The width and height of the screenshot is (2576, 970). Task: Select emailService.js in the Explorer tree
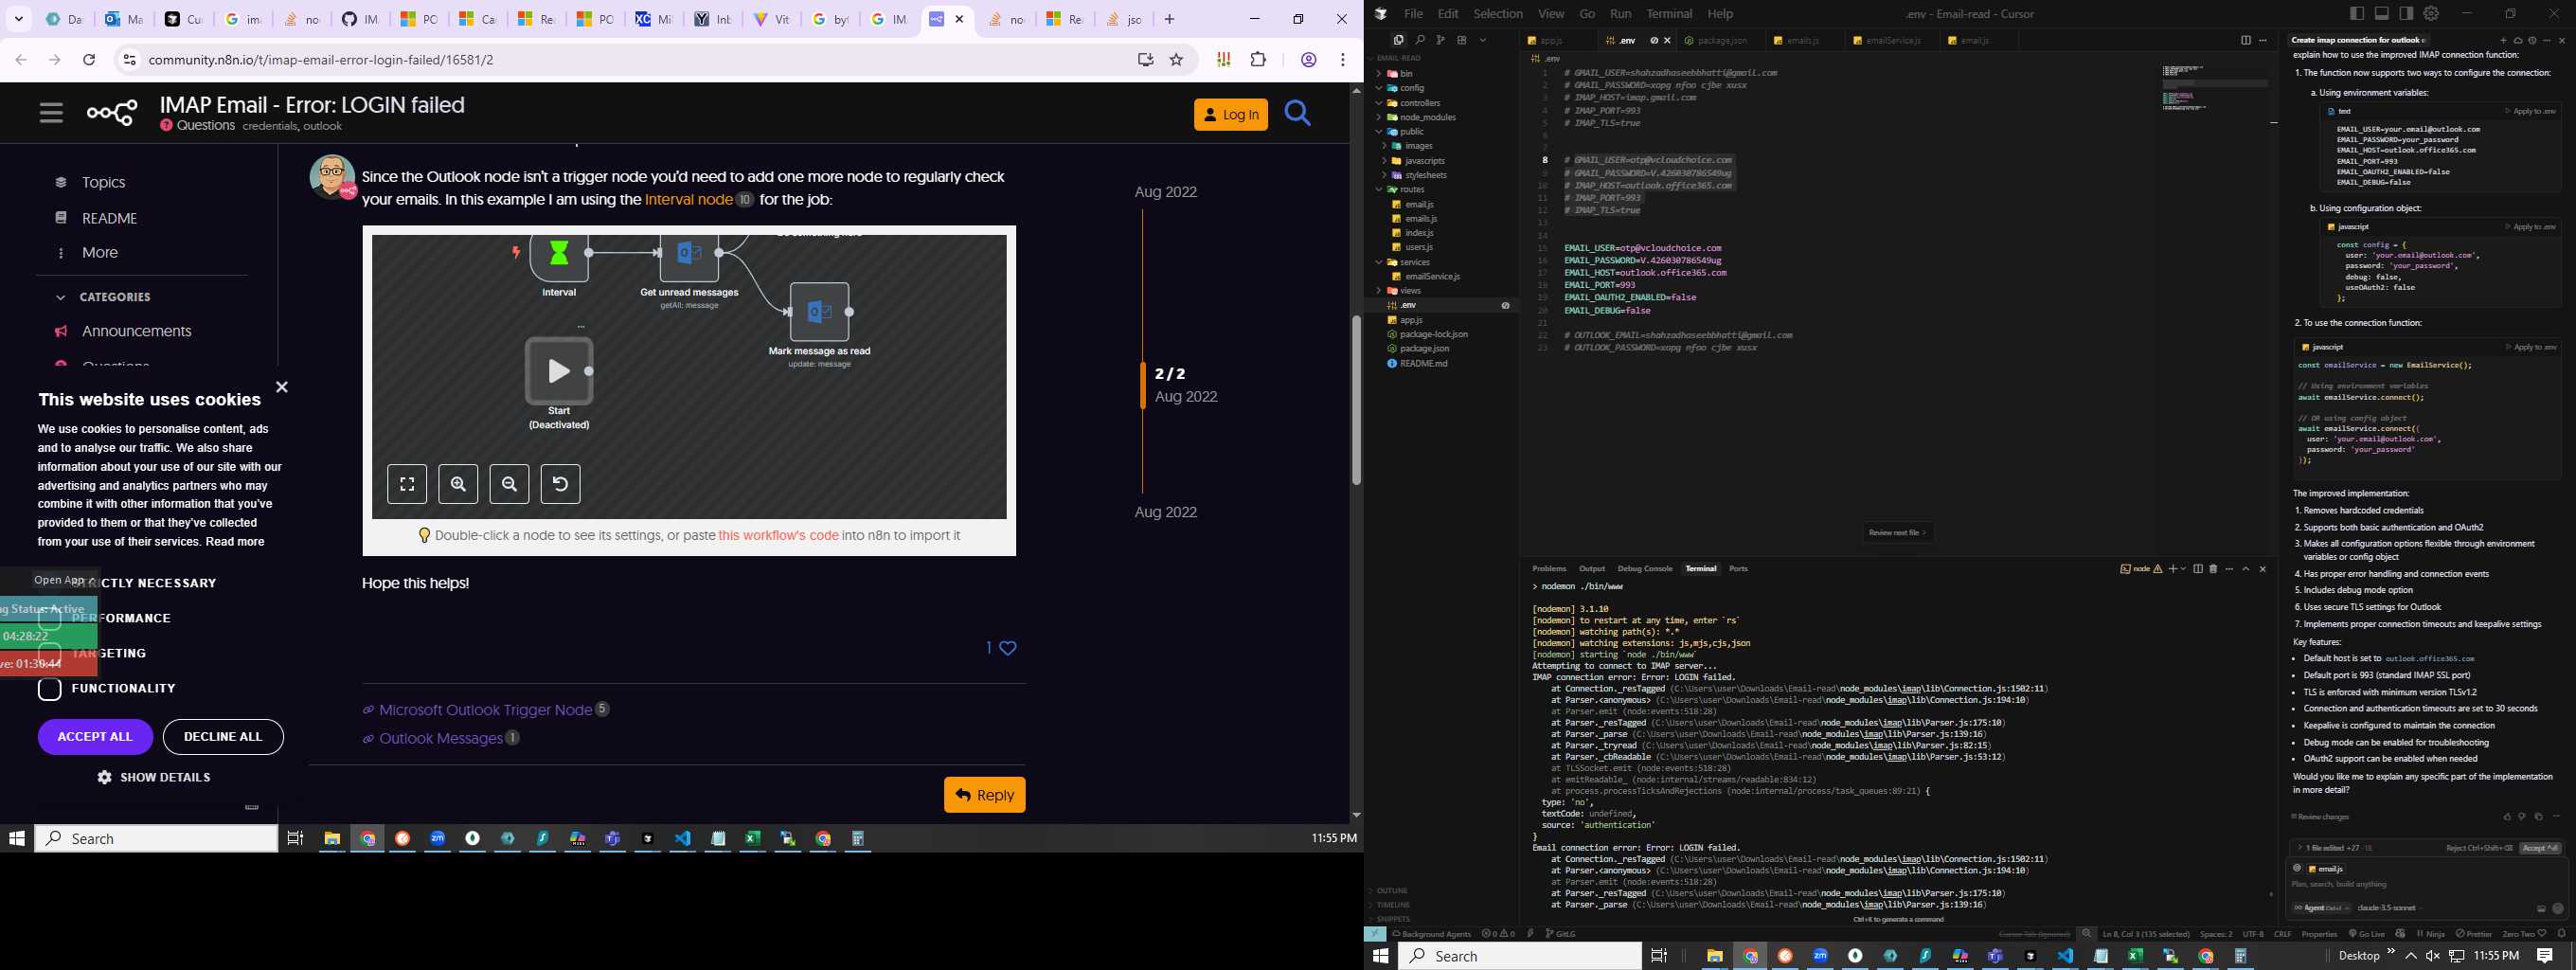coord(1432,276)
